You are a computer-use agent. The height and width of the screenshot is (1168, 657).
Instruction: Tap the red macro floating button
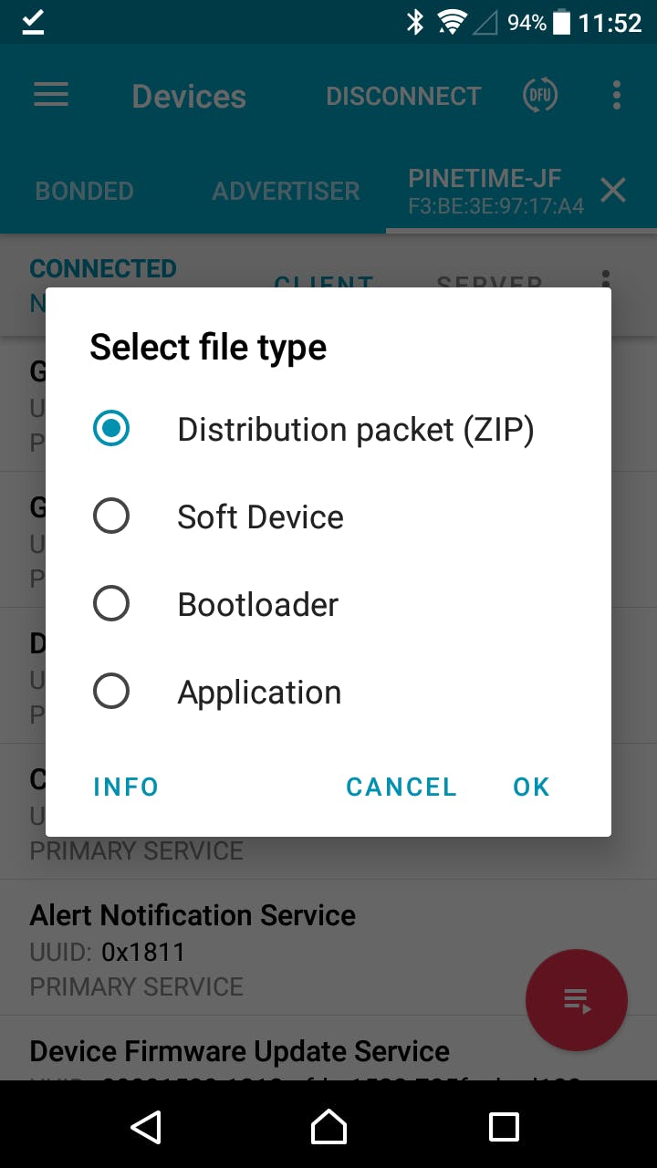(577, 1000)
